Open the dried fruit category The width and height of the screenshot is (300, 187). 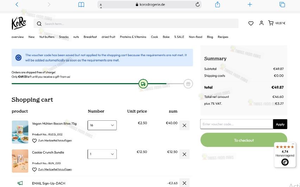pyautogui.click(x=108, y=37)
